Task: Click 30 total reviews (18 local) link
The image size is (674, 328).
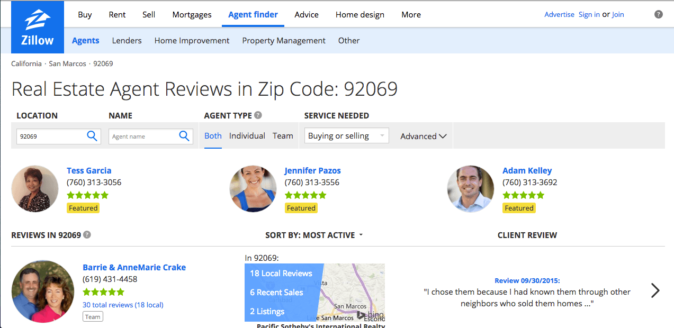Action: tap(123, 305)
